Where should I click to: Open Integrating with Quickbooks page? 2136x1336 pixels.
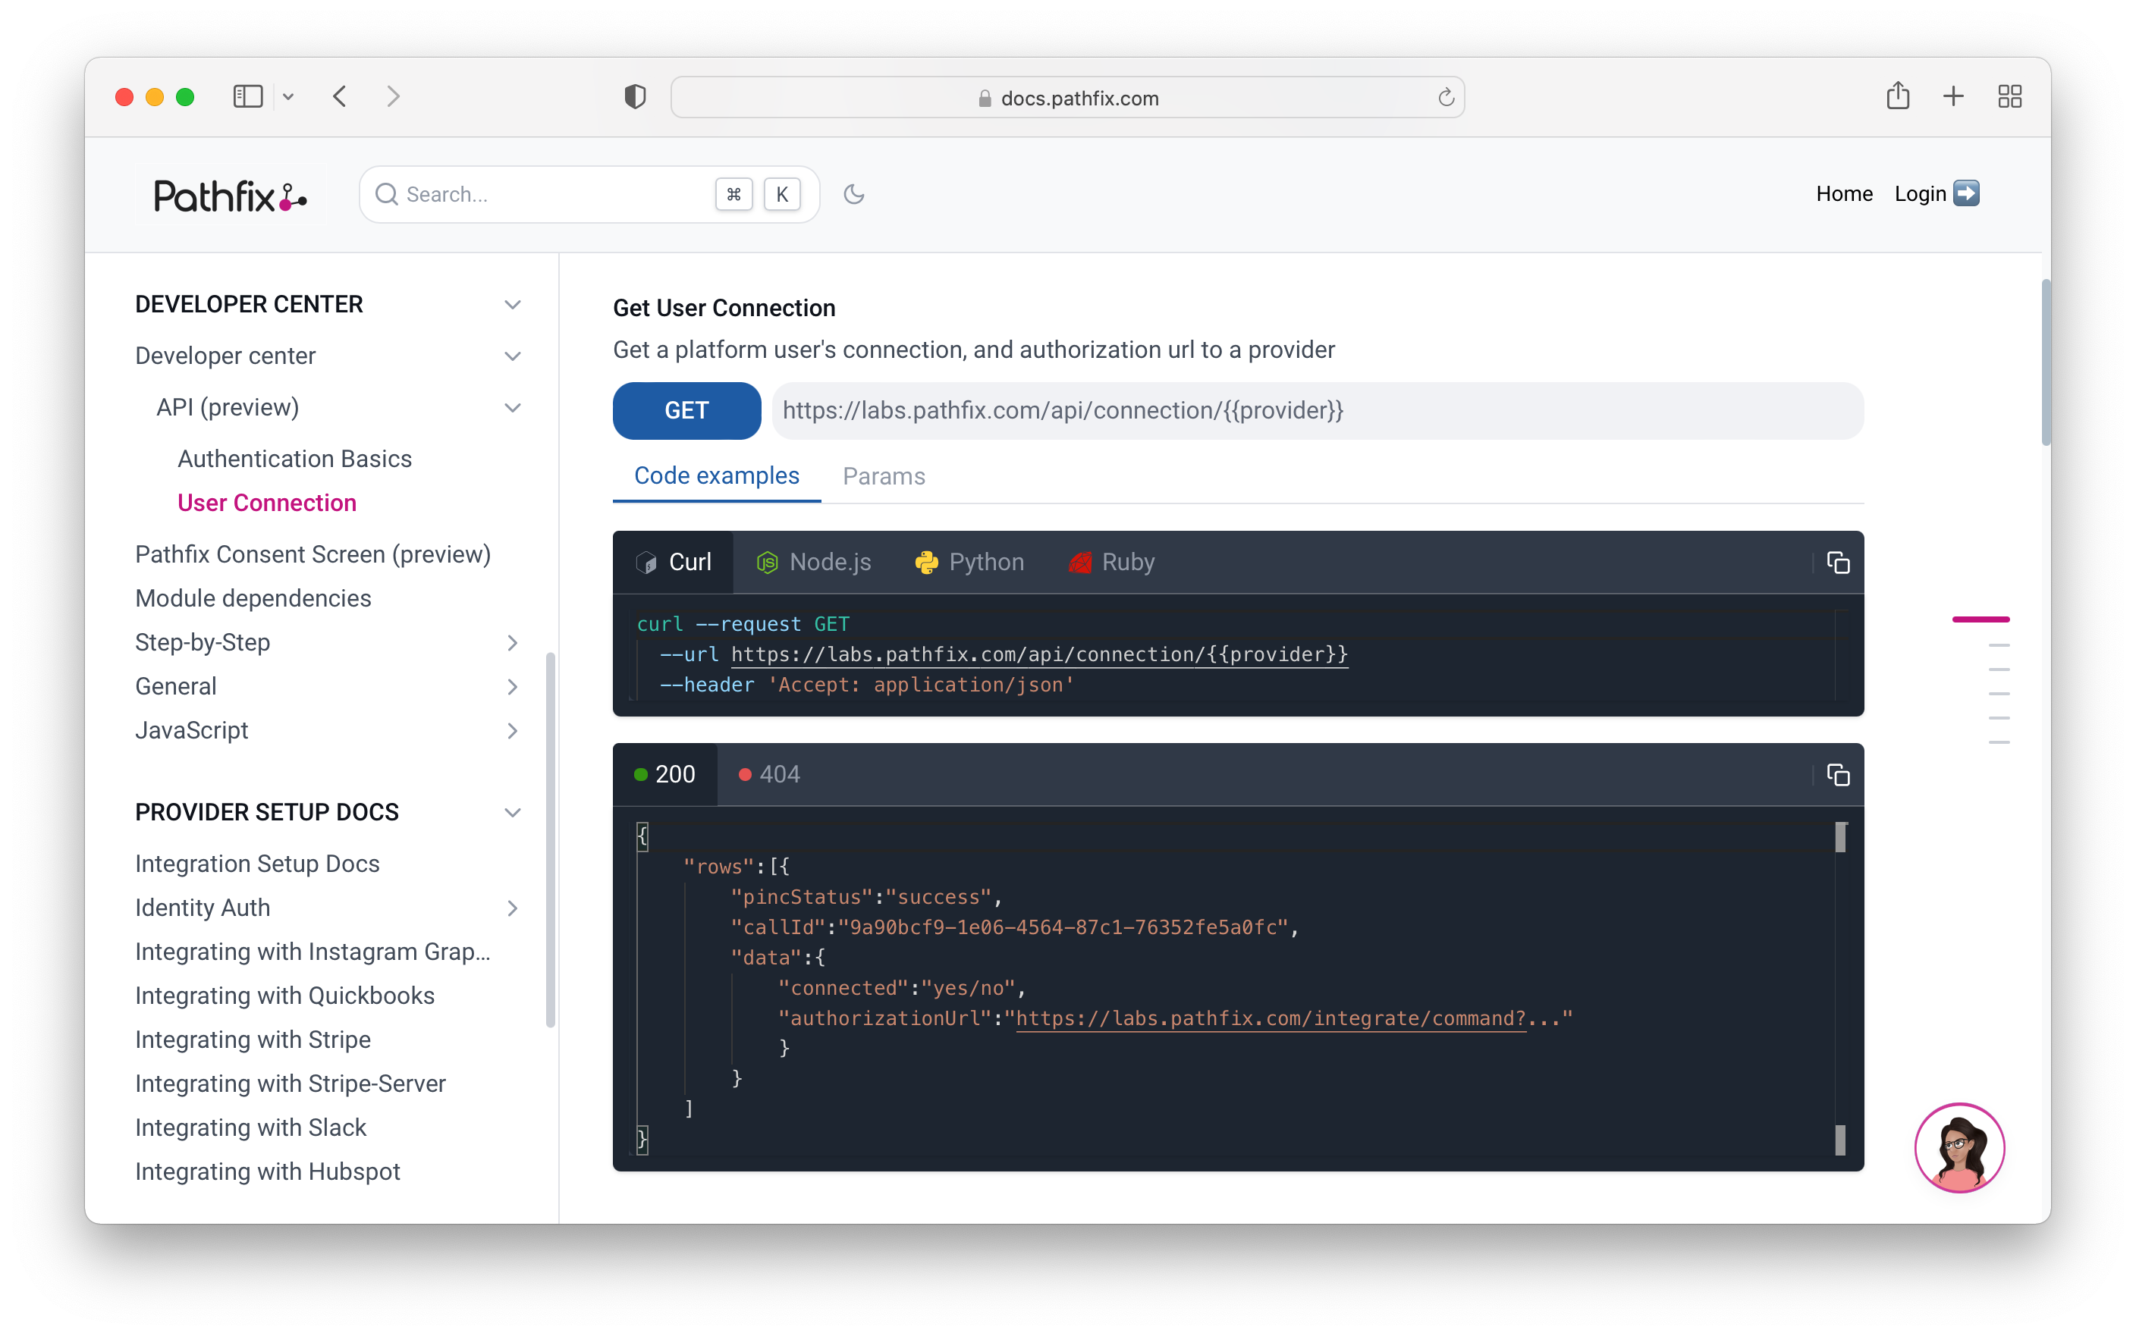[284, 996]
